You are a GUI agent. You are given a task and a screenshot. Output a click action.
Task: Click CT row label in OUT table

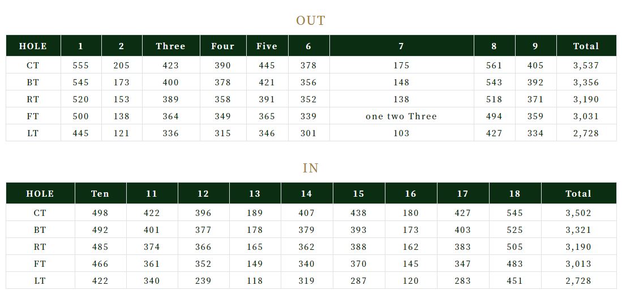click(33, 66)
